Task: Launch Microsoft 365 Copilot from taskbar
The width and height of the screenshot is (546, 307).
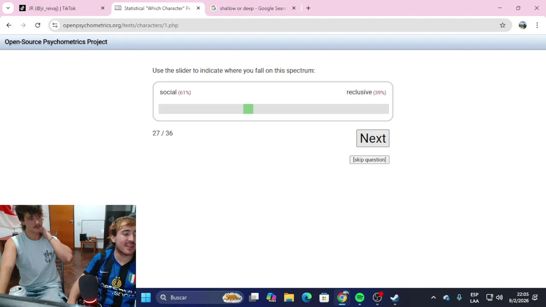Action: (x=271, y=298)
